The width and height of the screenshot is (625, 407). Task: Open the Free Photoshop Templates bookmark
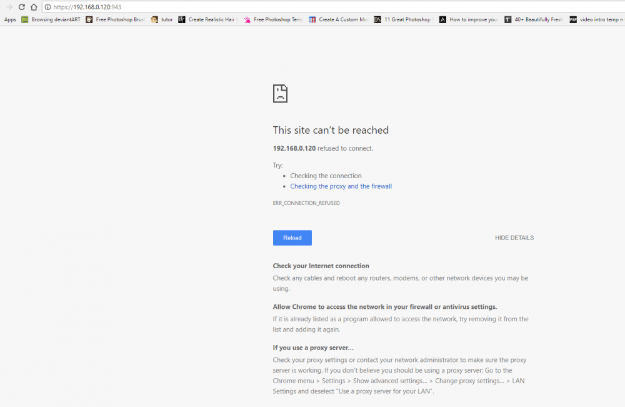pyautogui.click(x=278, y=19)
